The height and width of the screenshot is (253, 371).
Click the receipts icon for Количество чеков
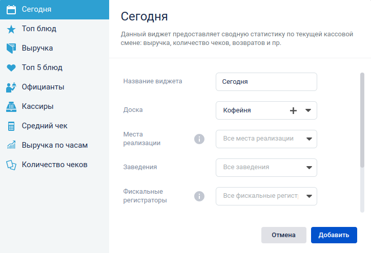(x=11, y=165)
